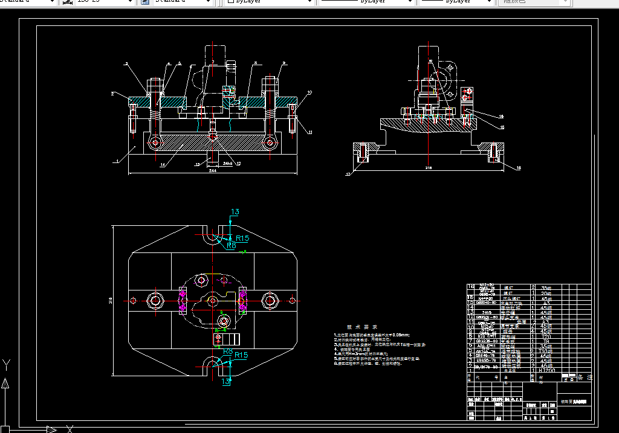Click balloon number 11 in front view
619x433 pixels.
(310, 132)
